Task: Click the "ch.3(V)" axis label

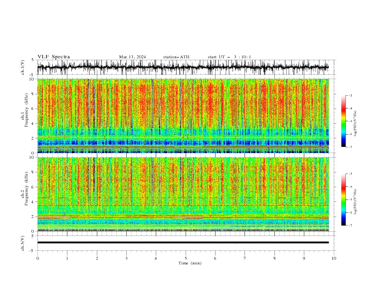Action: pyautogui.click(x=23, y=243)
